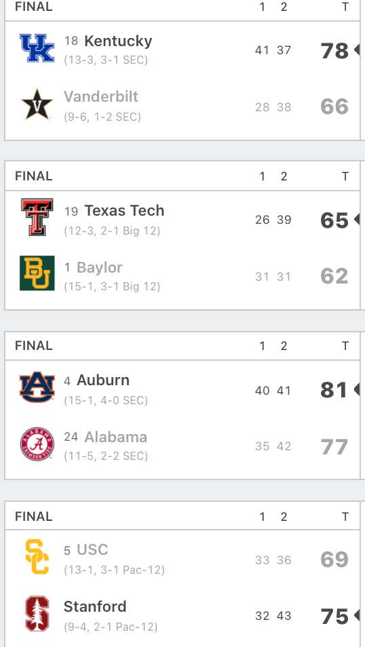Go to the Texas Tech team page
The image size is (365, 647).
124,210
